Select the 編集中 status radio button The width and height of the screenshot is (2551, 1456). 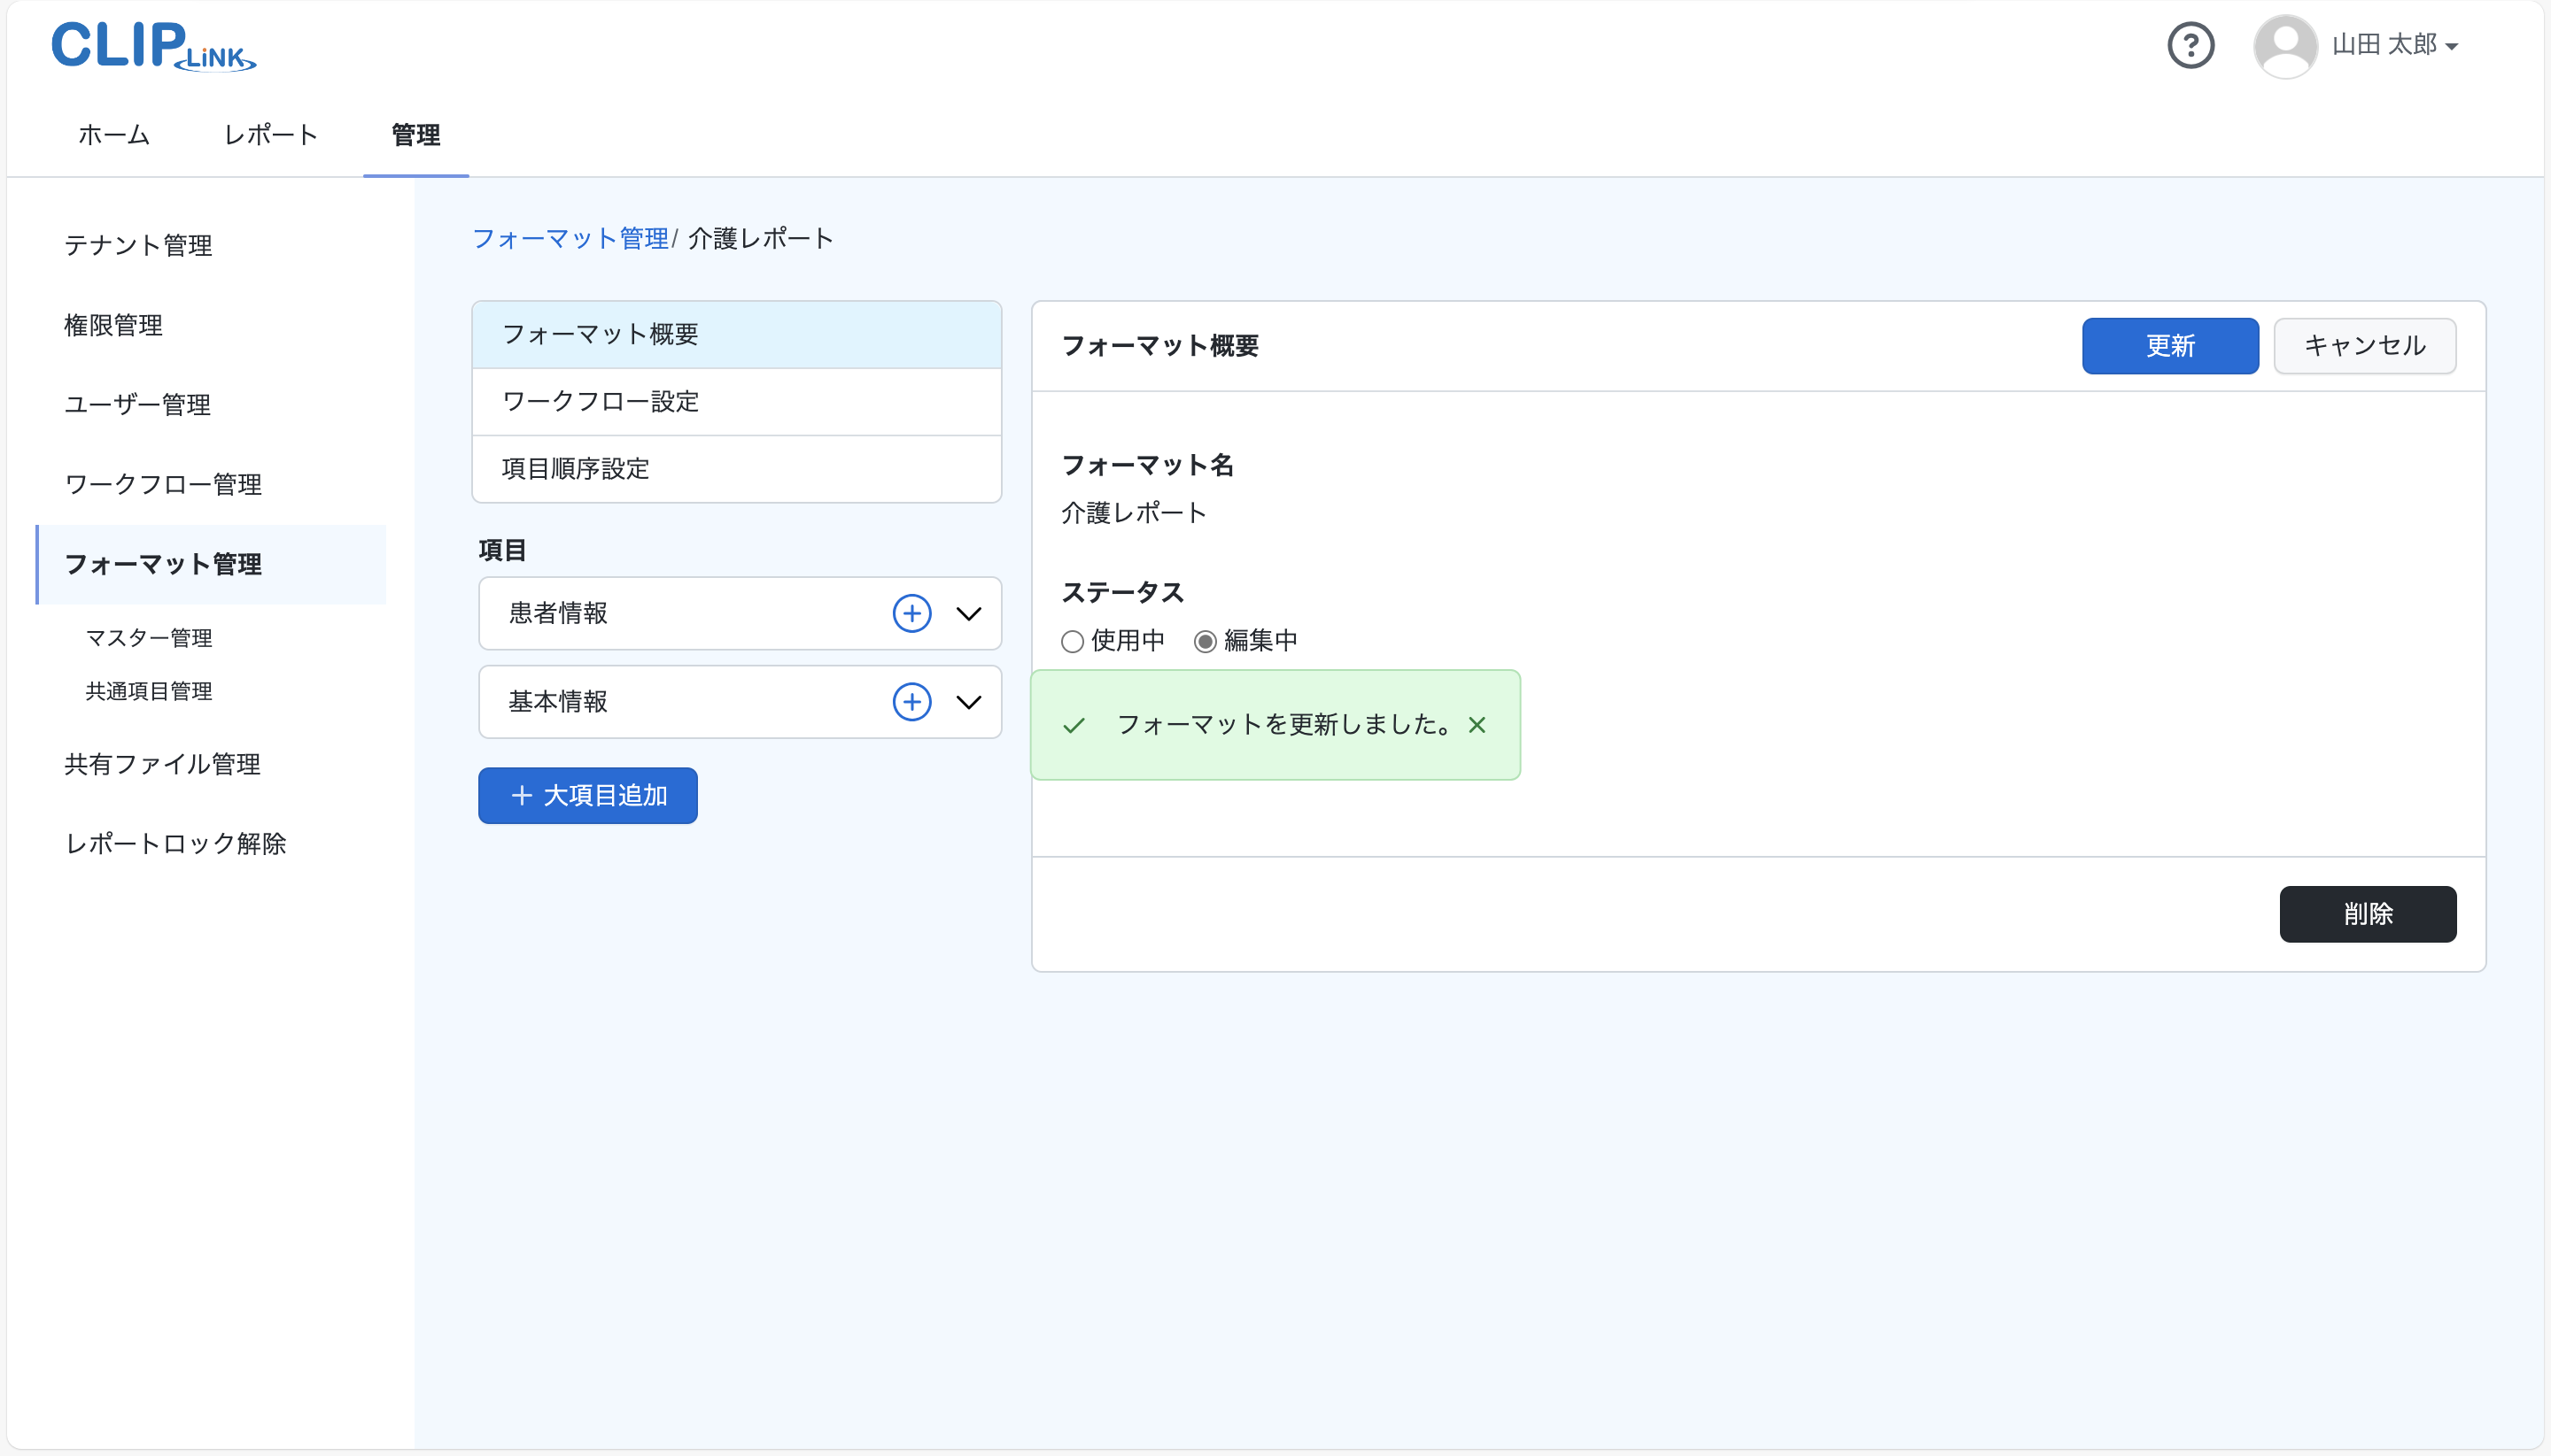(x=1205, y=641)
